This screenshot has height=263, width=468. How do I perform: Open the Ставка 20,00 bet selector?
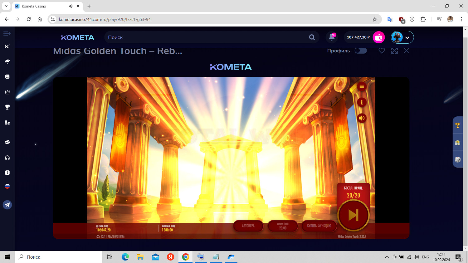[283, 226]
